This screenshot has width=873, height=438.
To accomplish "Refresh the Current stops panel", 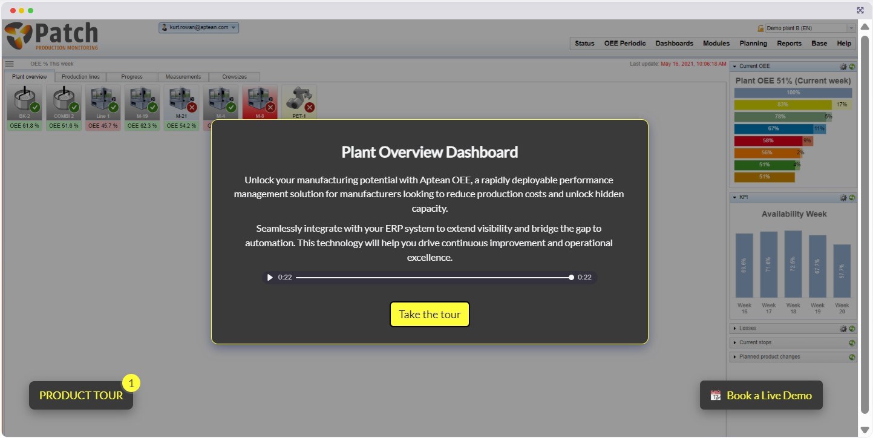I will point(852,343).
